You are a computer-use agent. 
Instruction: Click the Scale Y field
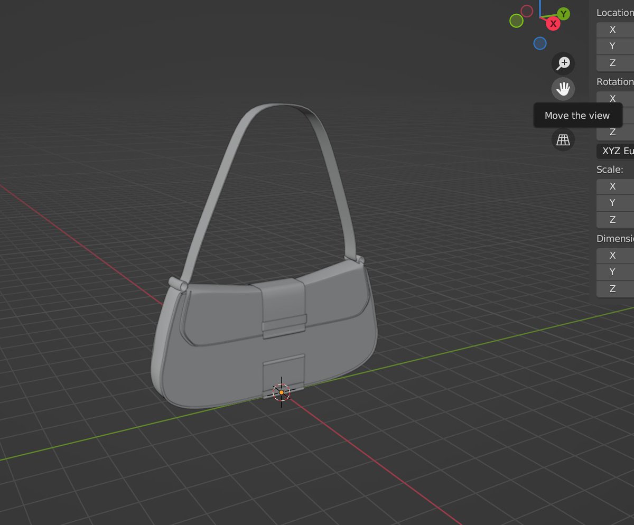[615, 202]
